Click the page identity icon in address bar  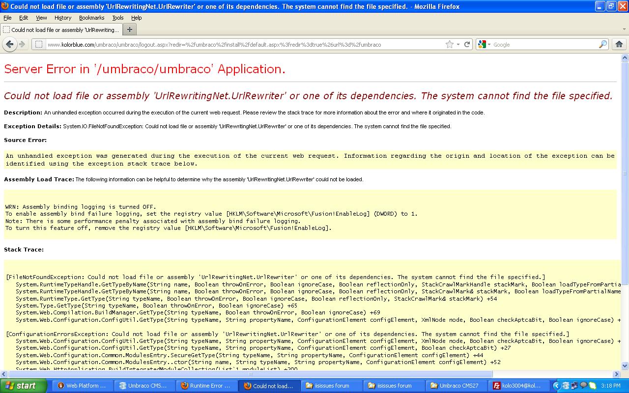point(39,44)
